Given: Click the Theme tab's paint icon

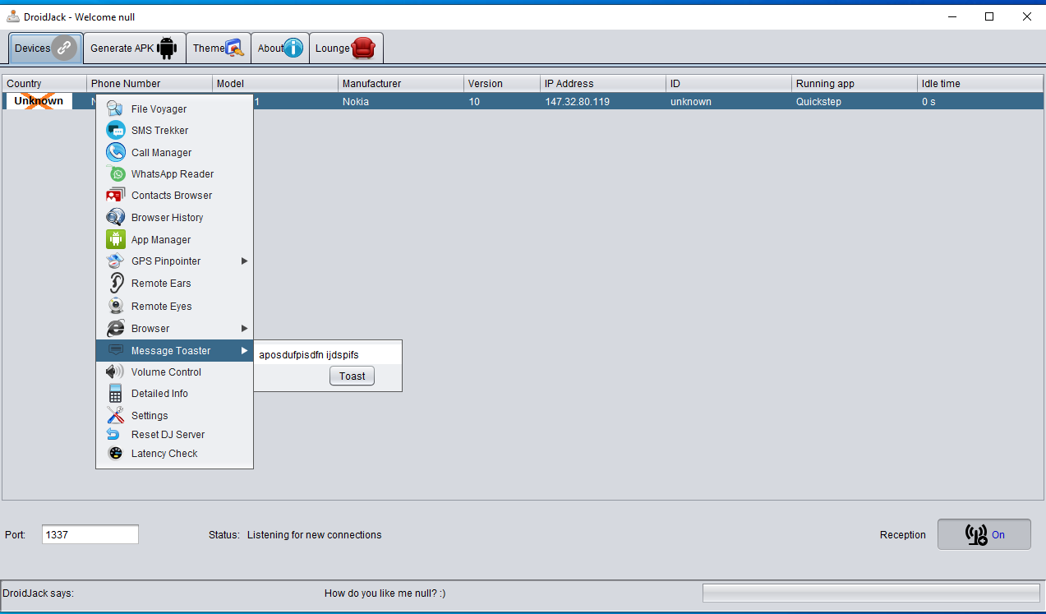Looking at the screenshot, I should point(235,48).
